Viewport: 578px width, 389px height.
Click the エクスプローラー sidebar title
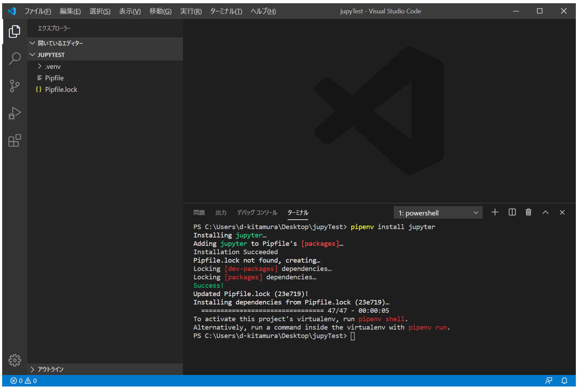point(54,28)
